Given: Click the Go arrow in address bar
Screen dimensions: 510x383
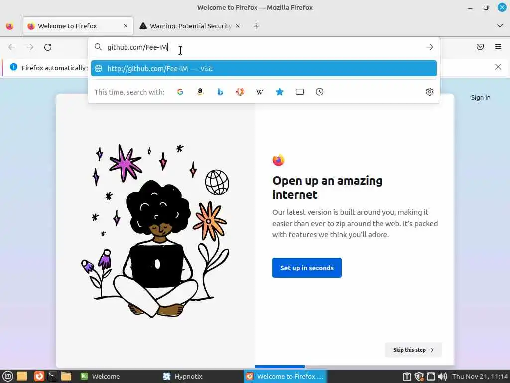Looking at the screenshot, I should click(x=430, y=47).
